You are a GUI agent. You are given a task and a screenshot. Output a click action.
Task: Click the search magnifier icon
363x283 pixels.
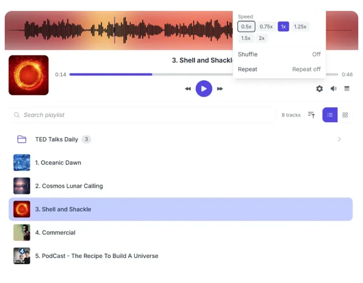pos(17,115)
